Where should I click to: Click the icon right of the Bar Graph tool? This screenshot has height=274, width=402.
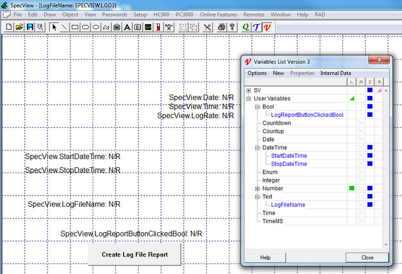[x=169, y=27]
